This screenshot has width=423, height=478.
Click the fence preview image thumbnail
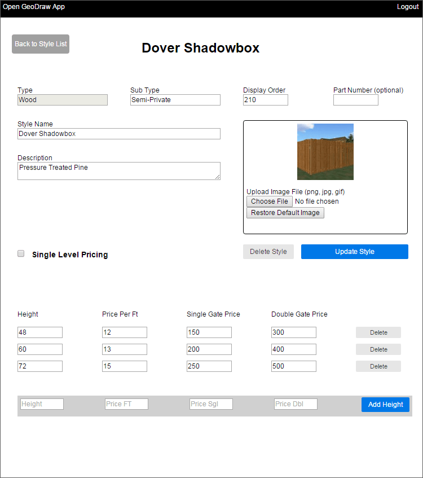(x=325, y=152)
